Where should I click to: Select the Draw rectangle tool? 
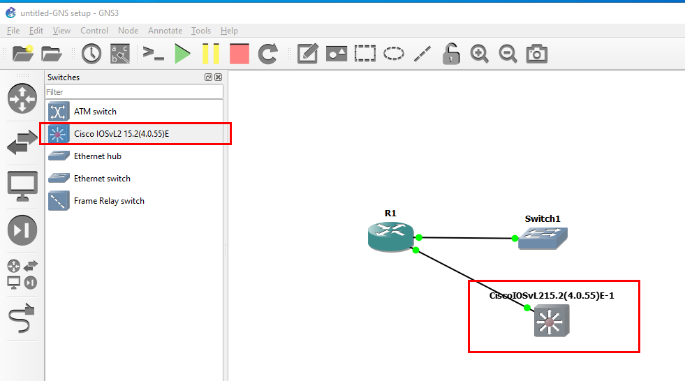[364, 54]
